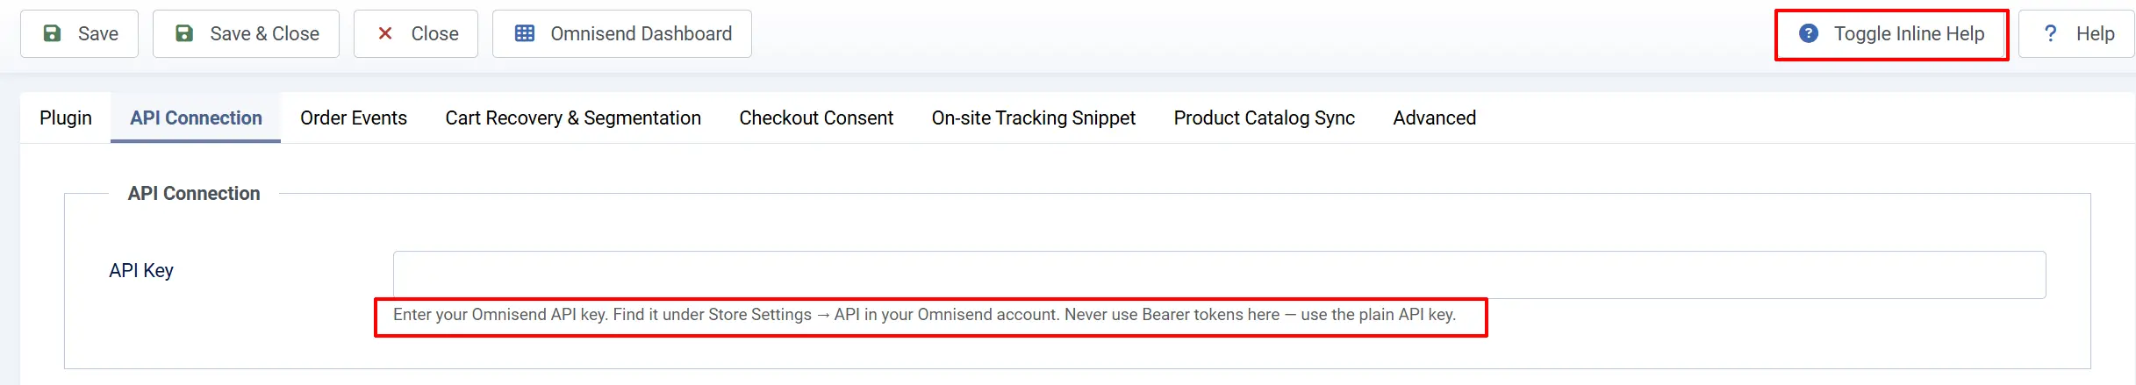The height and width of the screenshot is (385, 2136).
Task: Focus the API Key input field
Action: [1220, 274]
